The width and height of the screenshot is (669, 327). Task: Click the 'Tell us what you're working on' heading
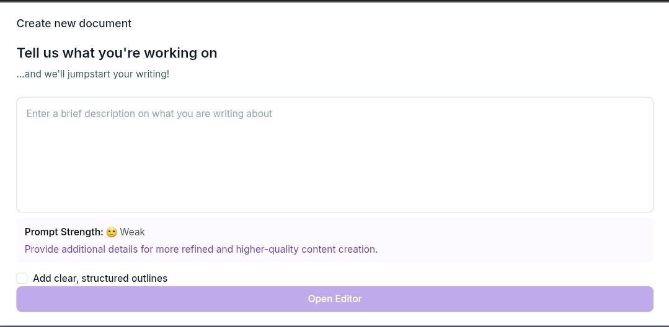[117, 53]
